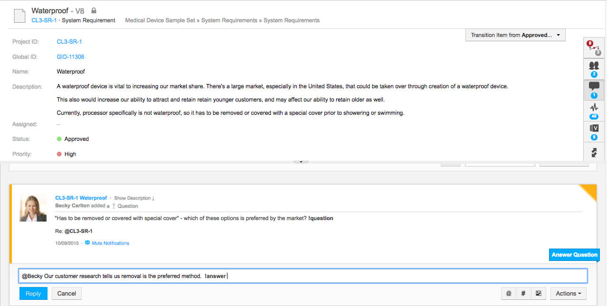607x306 pixels.
Task: Open the relationships panel icon in sidebar
Action: 594,47
